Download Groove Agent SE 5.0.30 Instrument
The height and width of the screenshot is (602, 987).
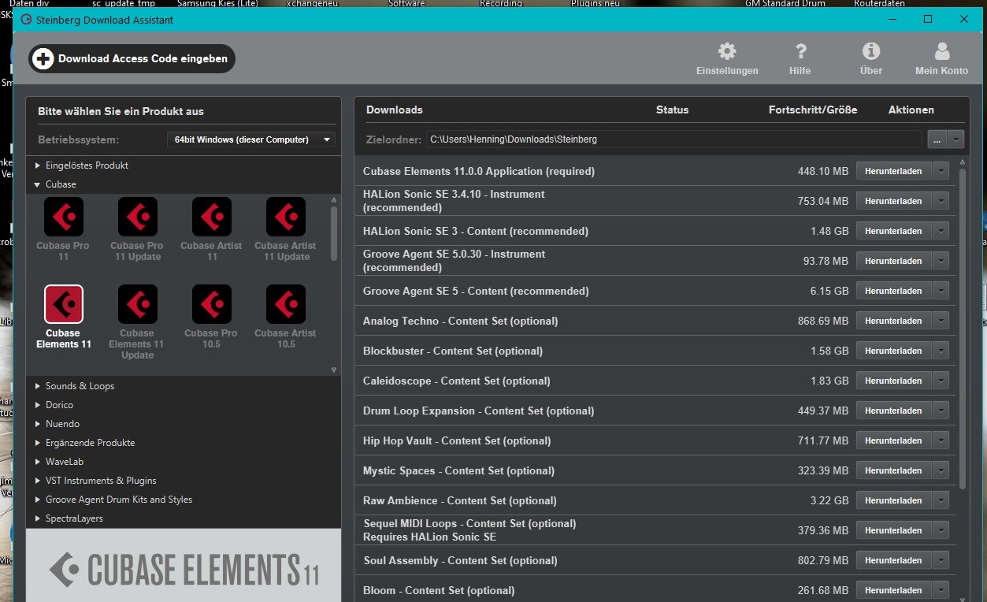tap(893, 261)
